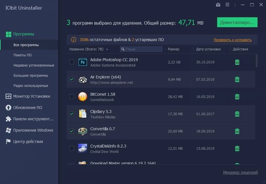Click the info icon beside residual files notice
266x184 pixels.
(73, 40)
